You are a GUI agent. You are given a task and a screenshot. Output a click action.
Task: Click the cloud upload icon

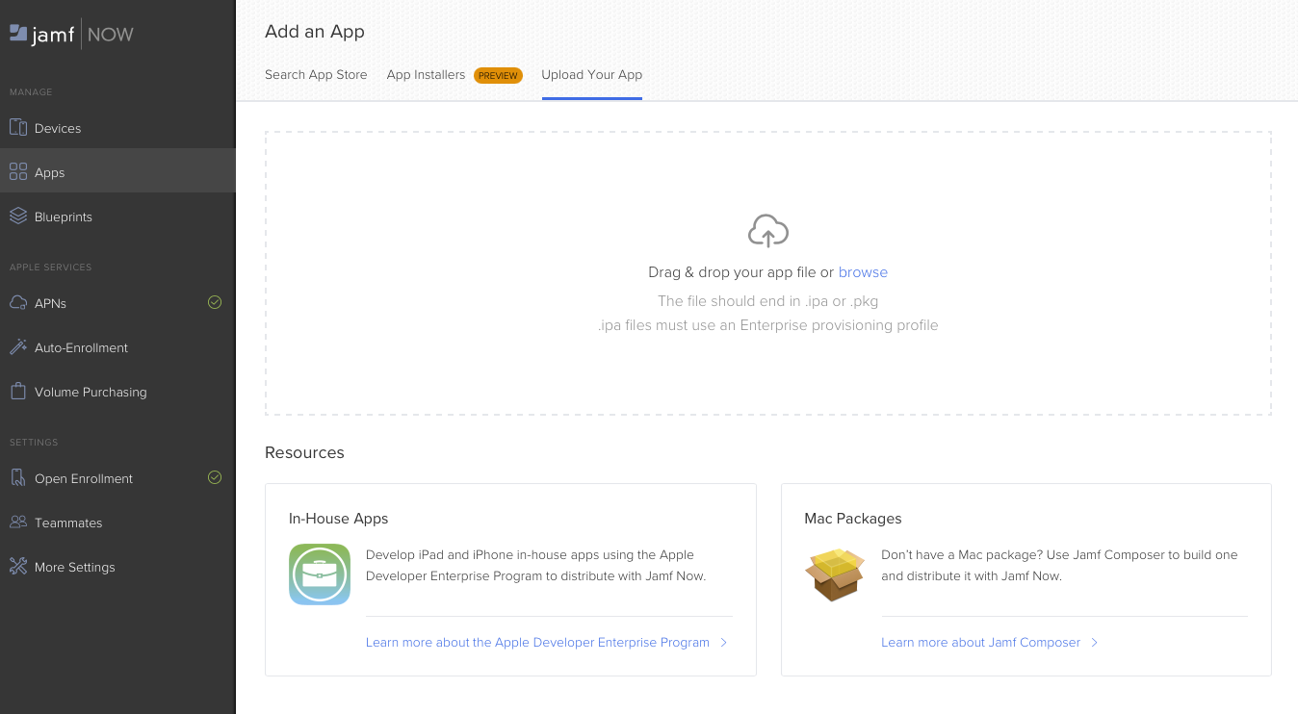[x=767, y=231]
